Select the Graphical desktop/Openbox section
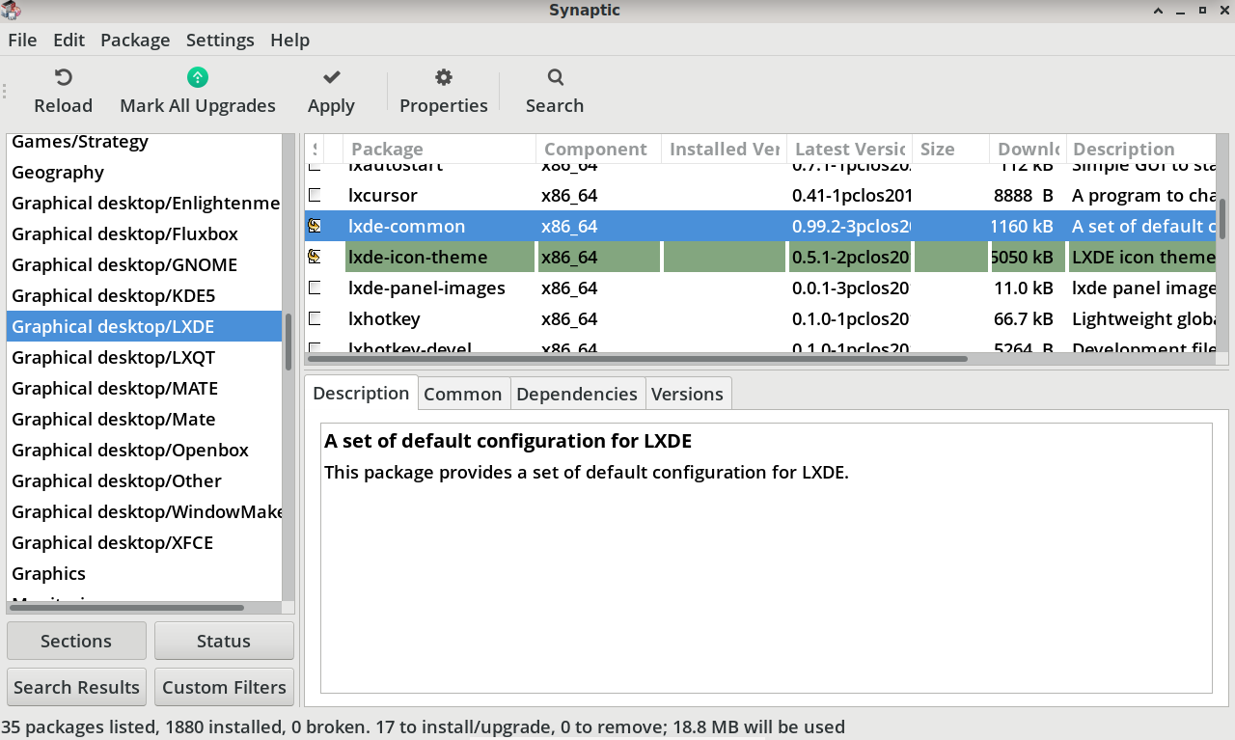 coord(144,450)
